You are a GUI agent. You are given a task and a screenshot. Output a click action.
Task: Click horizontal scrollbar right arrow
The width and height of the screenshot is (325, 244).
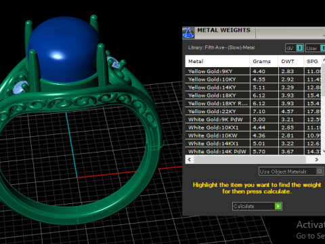point(317,159)
